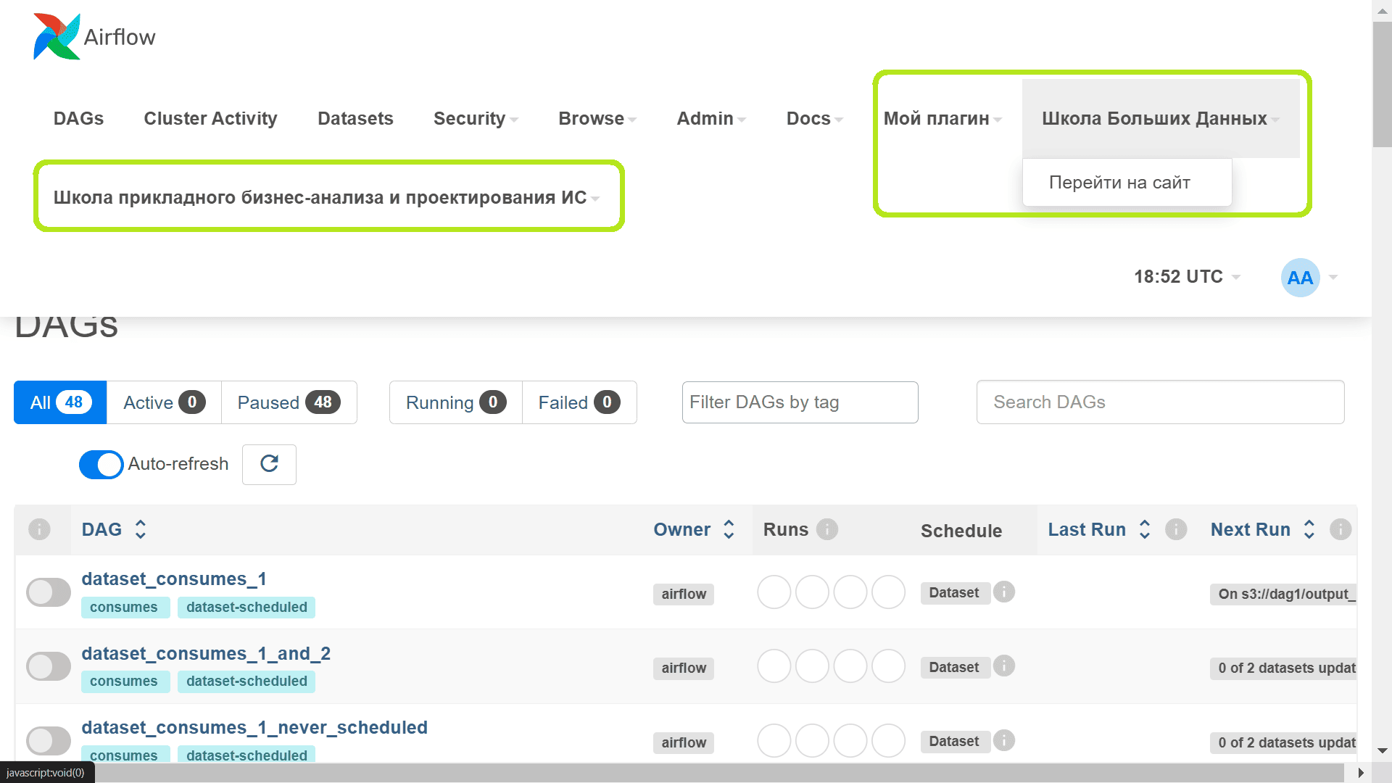Viewport: 1392px width, 783px height.
Task: Click info icon in first table column header
Action: [x=39, y=530]
